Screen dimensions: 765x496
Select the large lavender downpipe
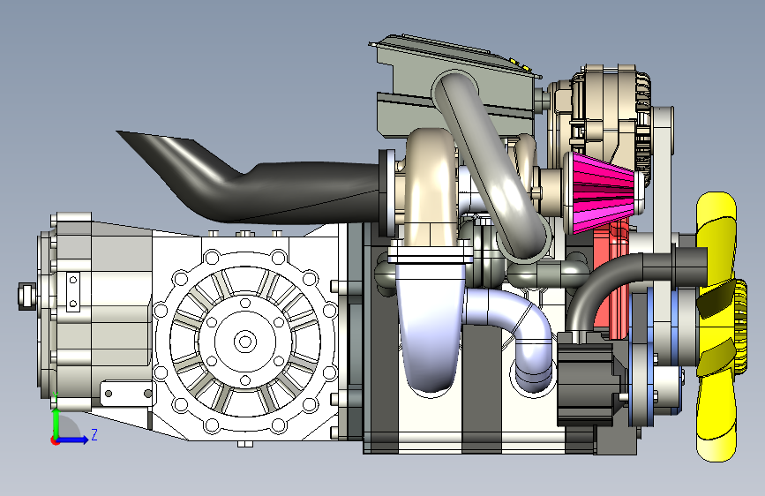click(431, 327)
